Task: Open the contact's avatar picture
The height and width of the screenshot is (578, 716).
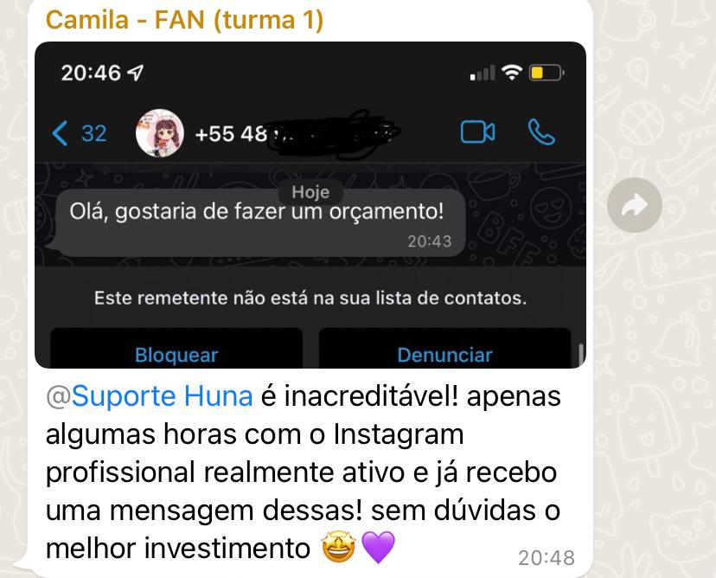Action: 160,133
